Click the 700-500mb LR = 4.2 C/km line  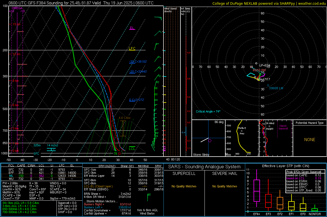pos(19,212)
